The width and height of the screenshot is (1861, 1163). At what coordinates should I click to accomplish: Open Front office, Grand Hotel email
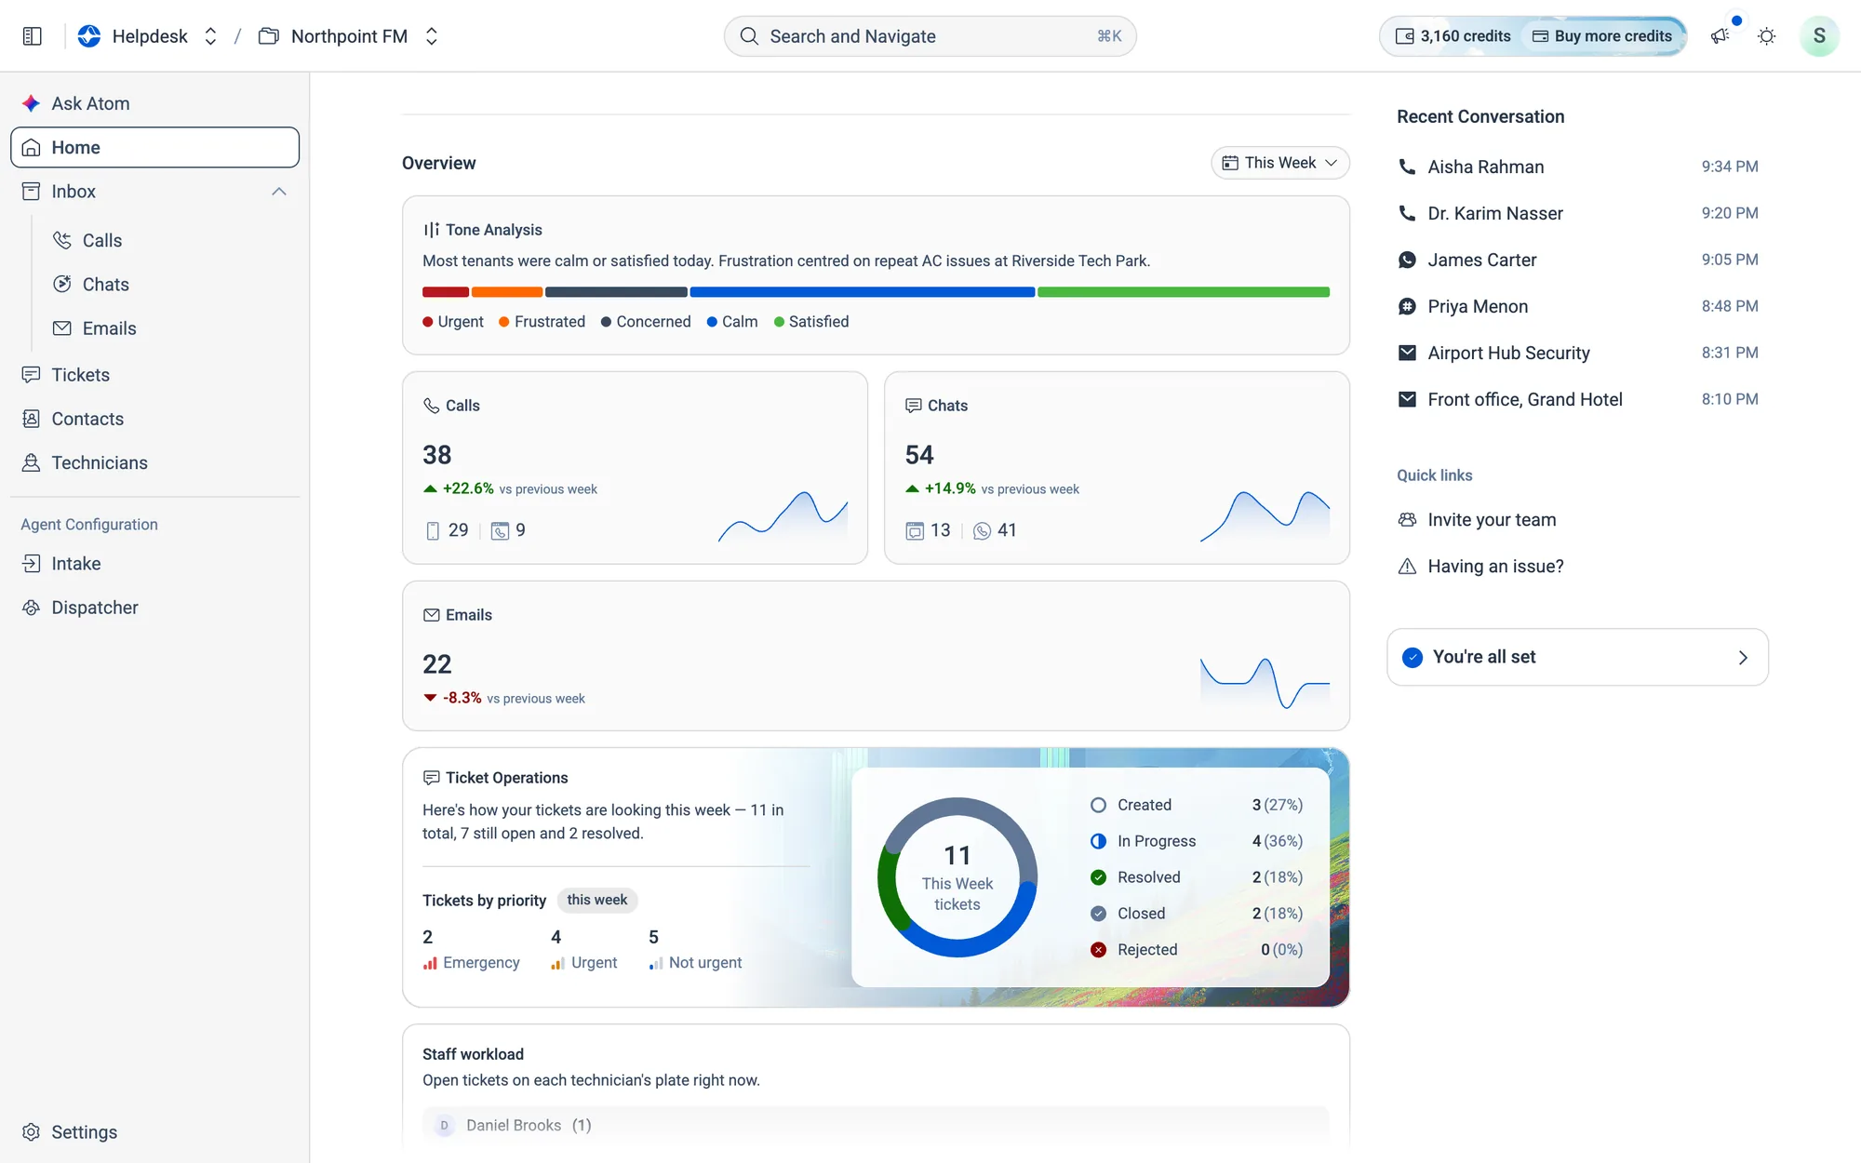tap(1578, 399)
